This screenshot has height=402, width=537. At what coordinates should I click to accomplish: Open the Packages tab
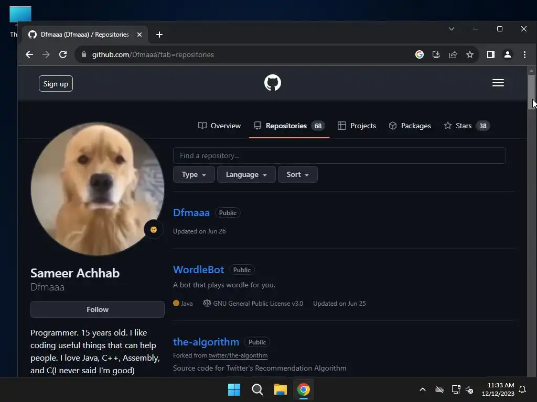point(410,126)
